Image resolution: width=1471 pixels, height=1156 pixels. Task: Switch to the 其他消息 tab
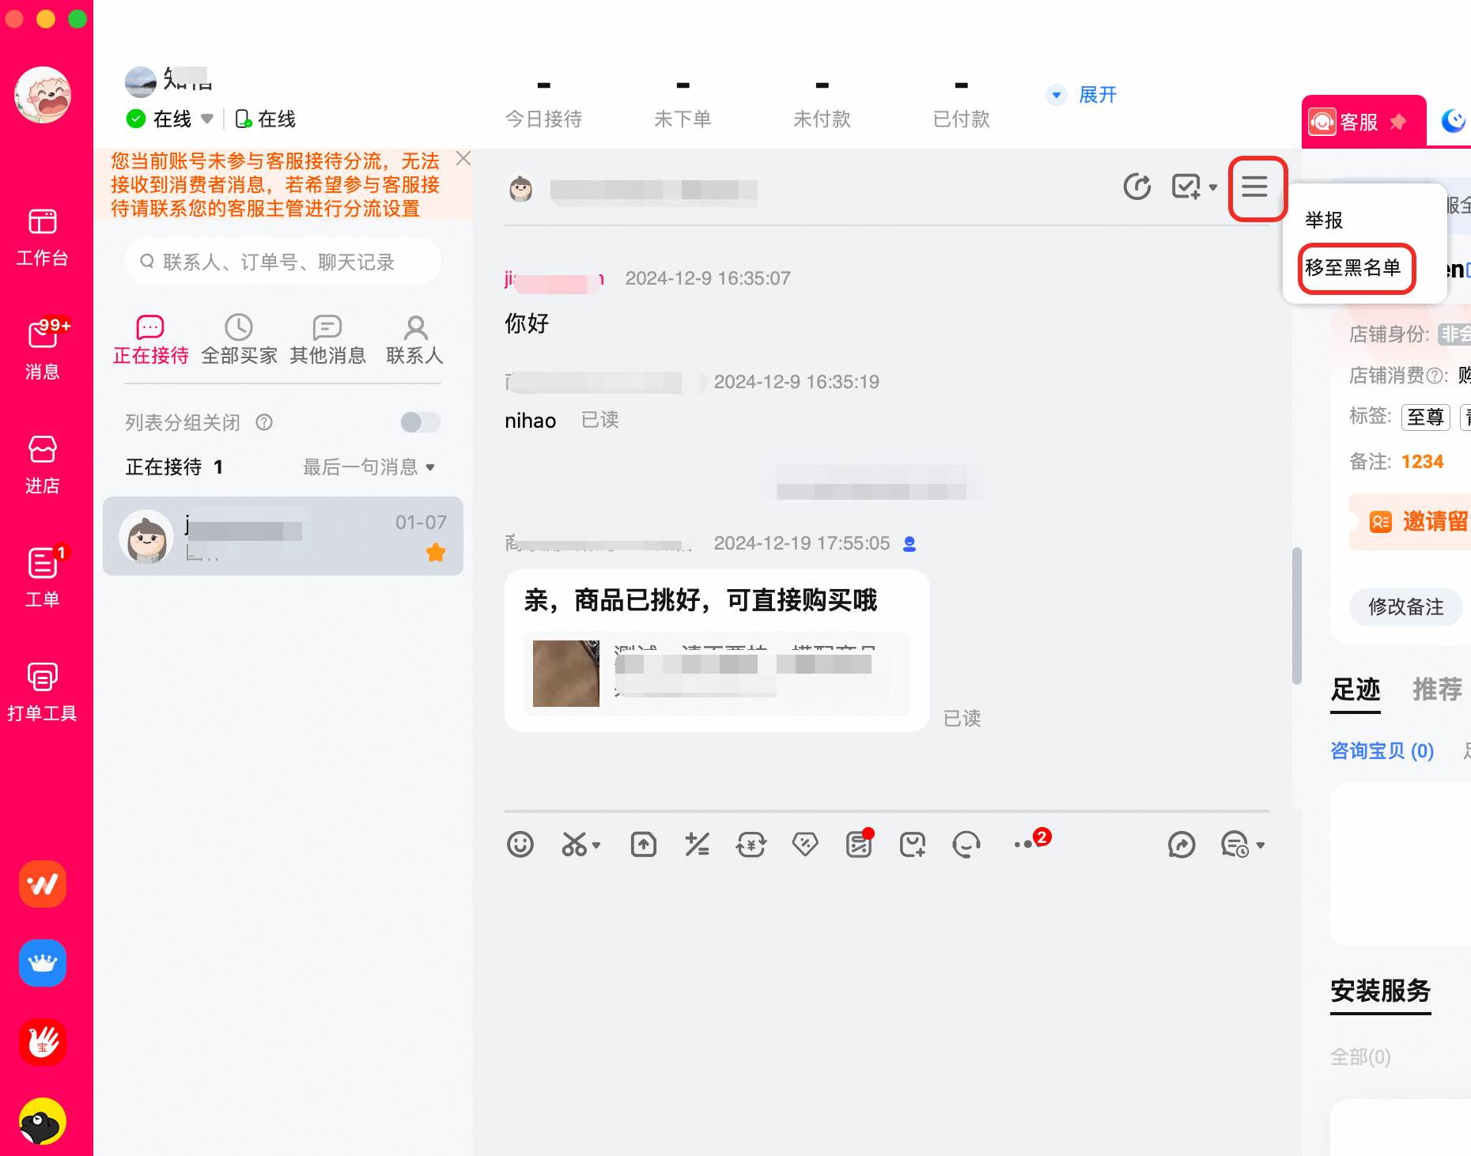pyautogui.click(x=327, y=340)
